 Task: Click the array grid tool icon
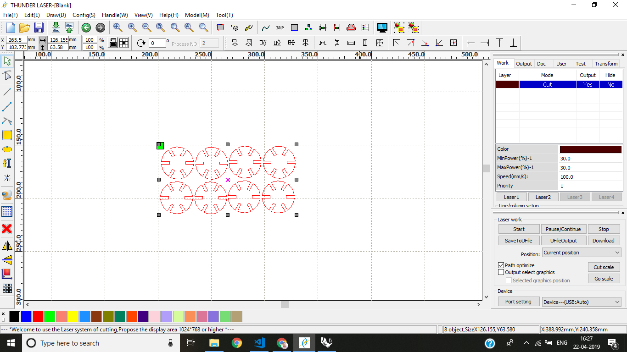[7, 288]
